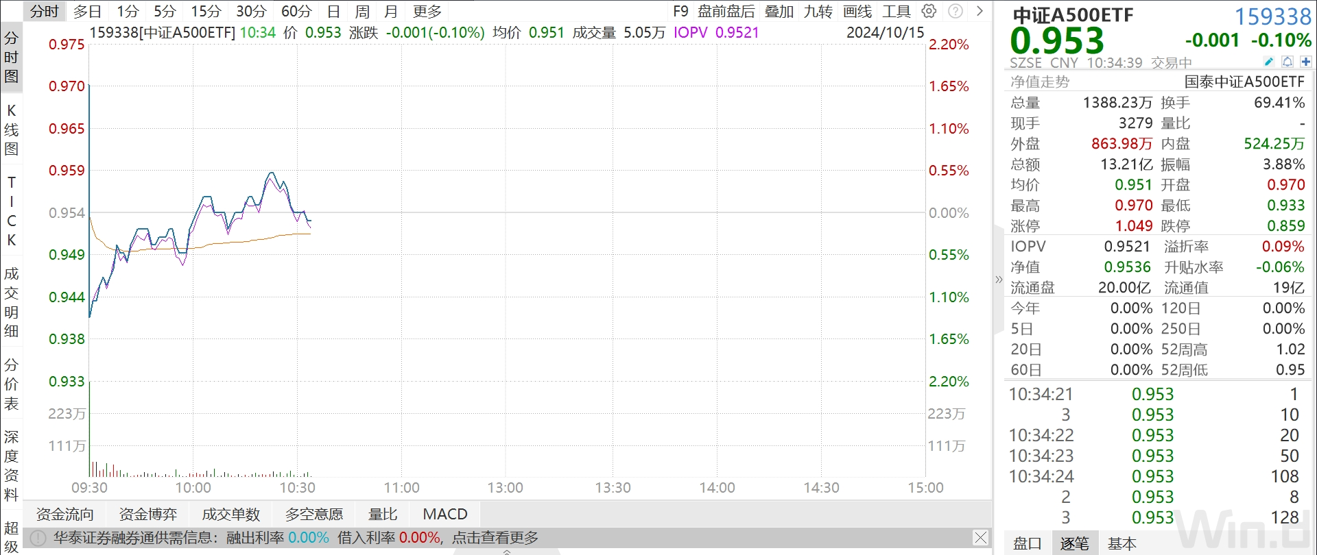Click IOPV 0.9521 in chart header
Viewport: 1317px width, 555px height.
click(x=716, y=32)
